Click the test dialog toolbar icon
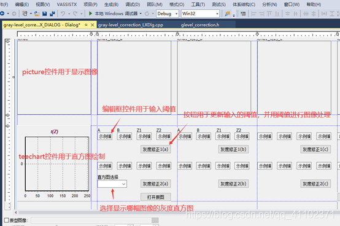 coord(243,14)
